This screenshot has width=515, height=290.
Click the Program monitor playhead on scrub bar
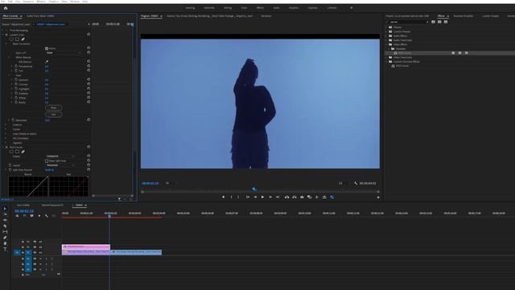pos(254,189)
